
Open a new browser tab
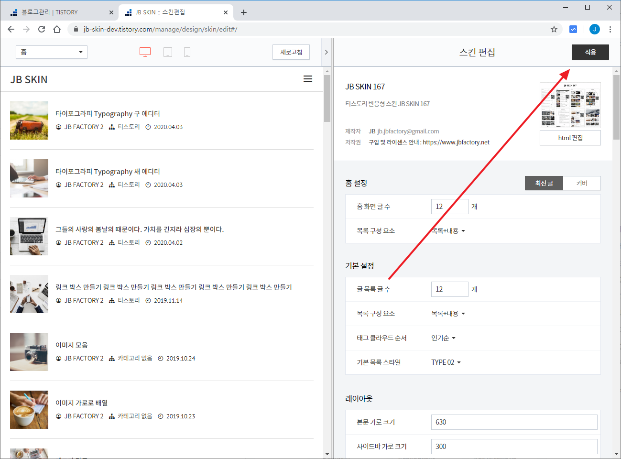click(244, 12)
